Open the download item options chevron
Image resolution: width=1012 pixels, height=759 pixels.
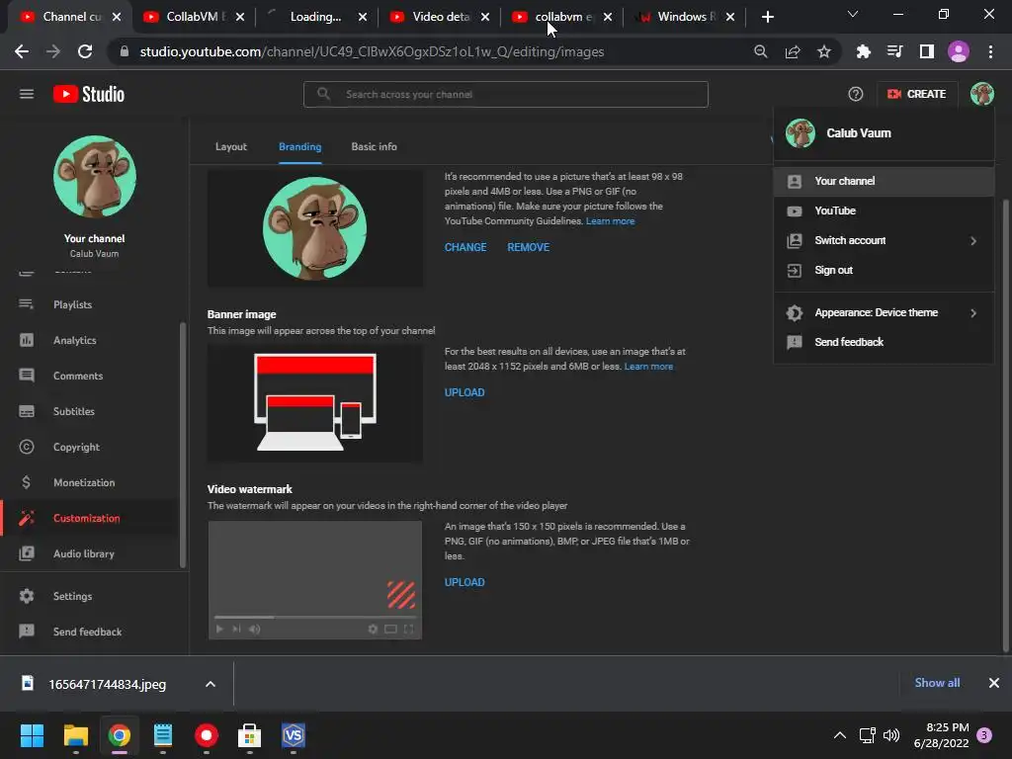coord(211,684)
